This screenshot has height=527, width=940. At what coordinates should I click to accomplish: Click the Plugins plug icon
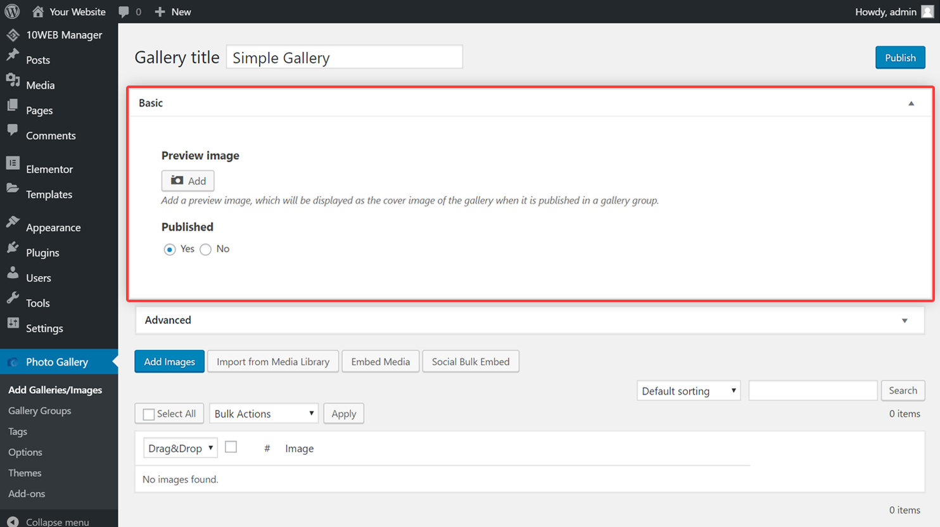click(13, 247)
